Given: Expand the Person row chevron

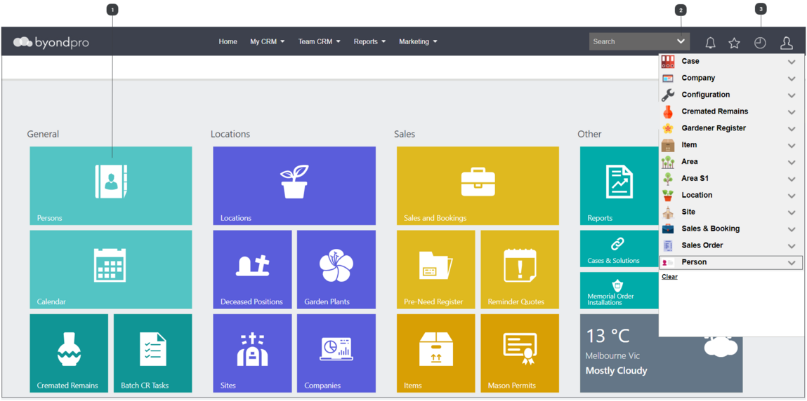Looking at the screenshot, I should [x=792, y=263].
